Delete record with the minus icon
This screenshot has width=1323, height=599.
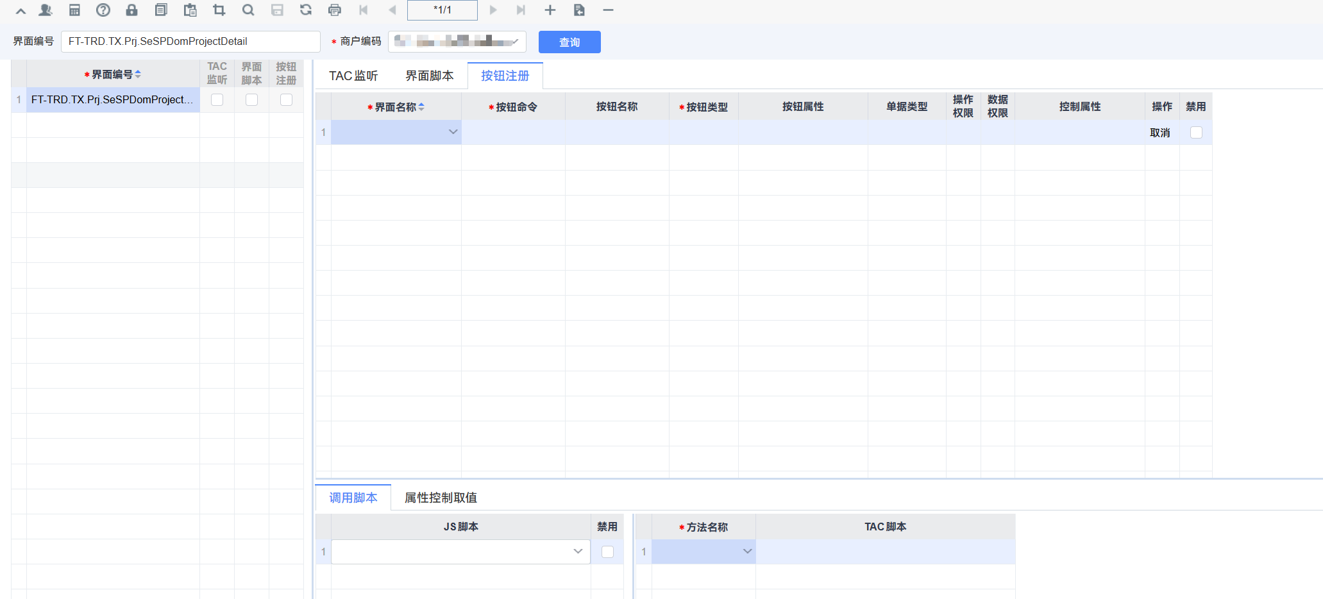(609, 10)
